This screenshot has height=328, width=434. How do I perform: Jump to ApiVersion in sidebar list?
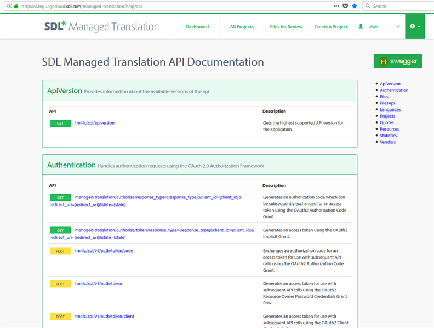coord(390,84)
